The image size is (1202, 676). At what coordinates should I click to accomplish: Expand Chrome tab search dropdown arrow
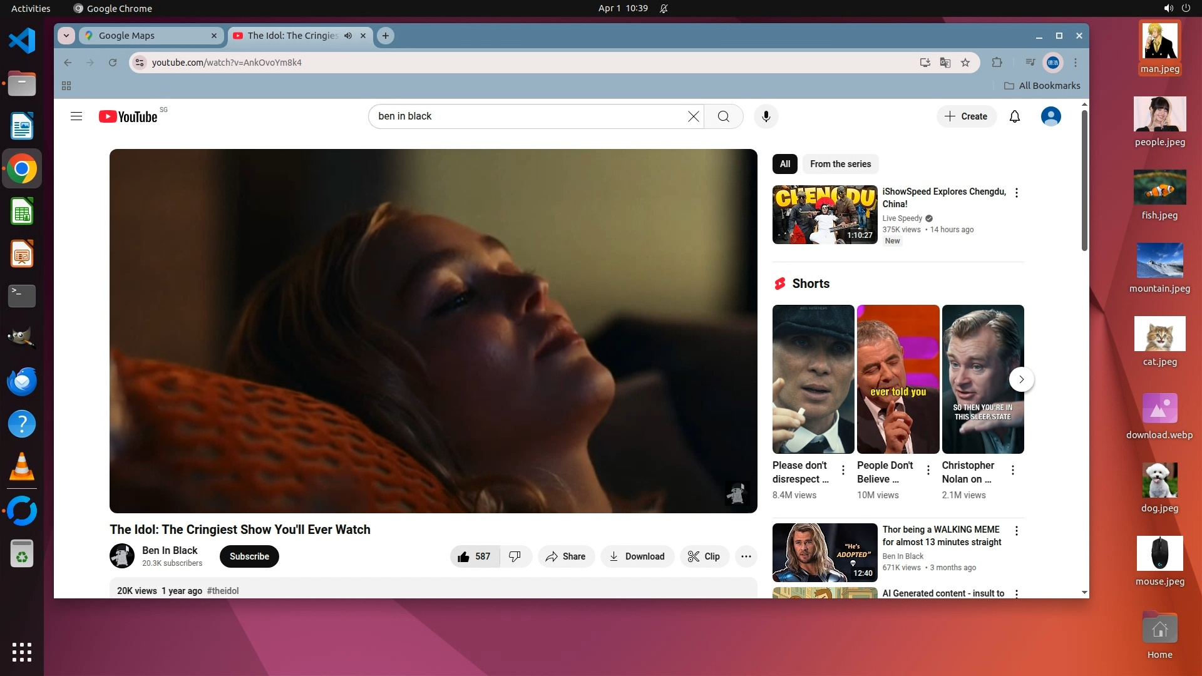click(66, 36)
